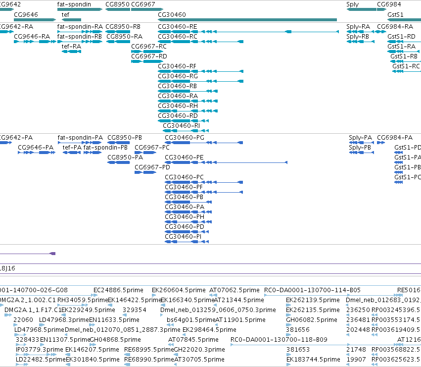Click transcript label CG6967-RD
Screen dimensions: 421x367
coord(149,56)
